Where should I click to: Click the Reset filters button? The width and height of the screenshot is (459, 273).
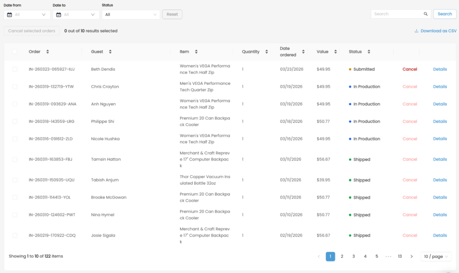[x=172, y=14]
